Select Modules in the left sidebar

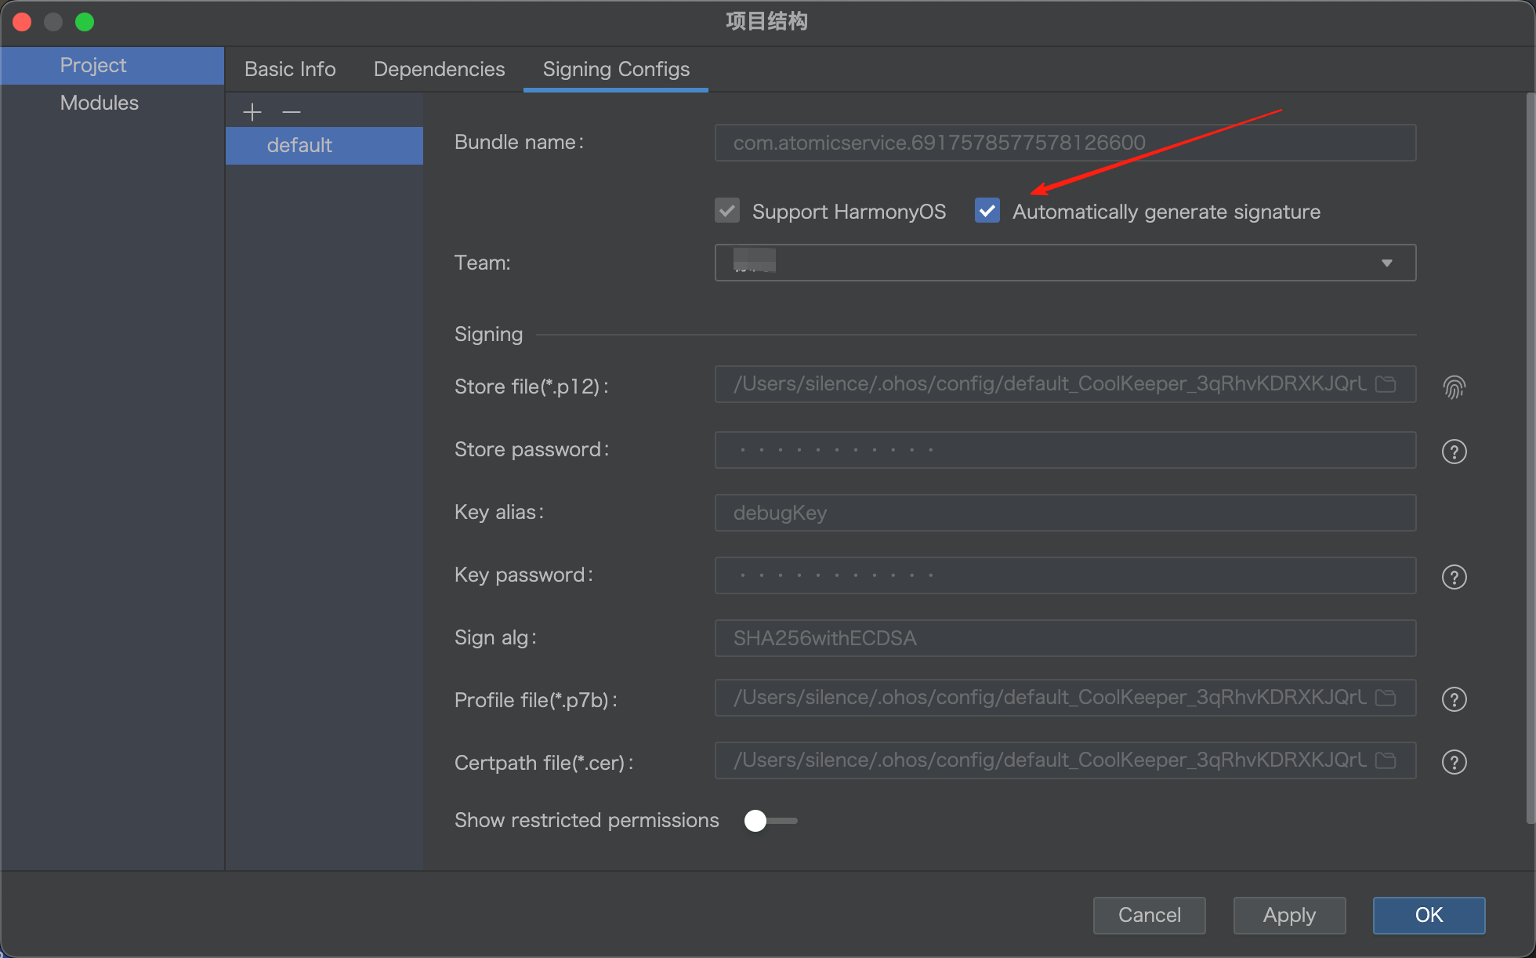point(100,103)
